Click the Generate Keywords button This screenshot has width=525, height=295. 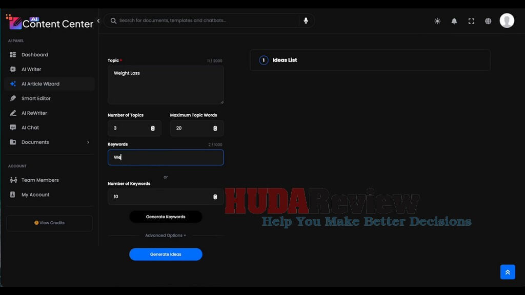tap(166, 217)
